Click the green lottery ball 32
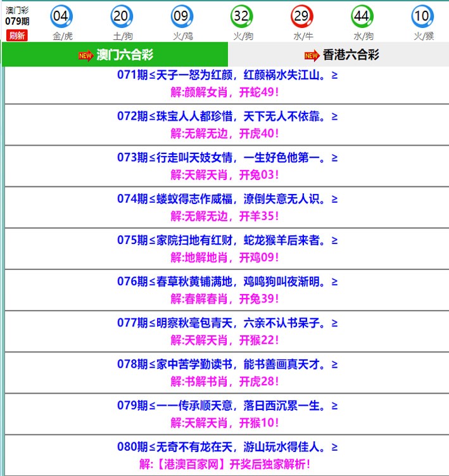The image size is (449, 476). pyautogui.click(x=241, y=16)
